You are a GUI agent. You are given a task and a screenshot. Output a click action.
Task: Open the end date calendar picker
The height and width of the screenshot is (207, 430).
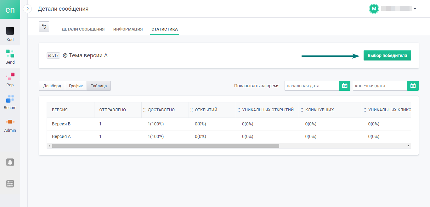coord(413,86)
